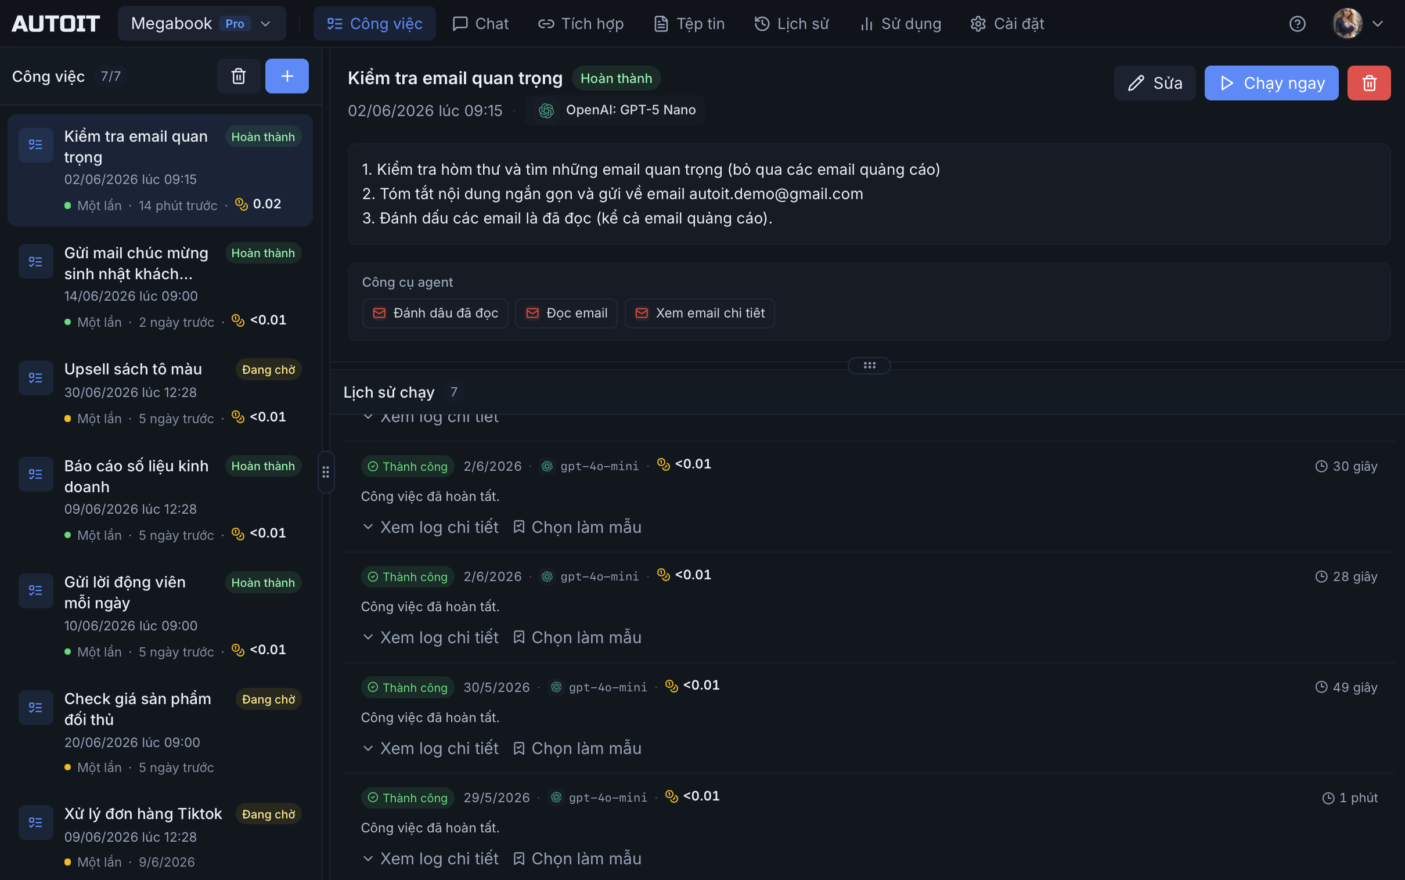The width and height of the screenshot is (1405, 880).
Task: Click the blue plus add-task button
Action: tap(286, 76)
